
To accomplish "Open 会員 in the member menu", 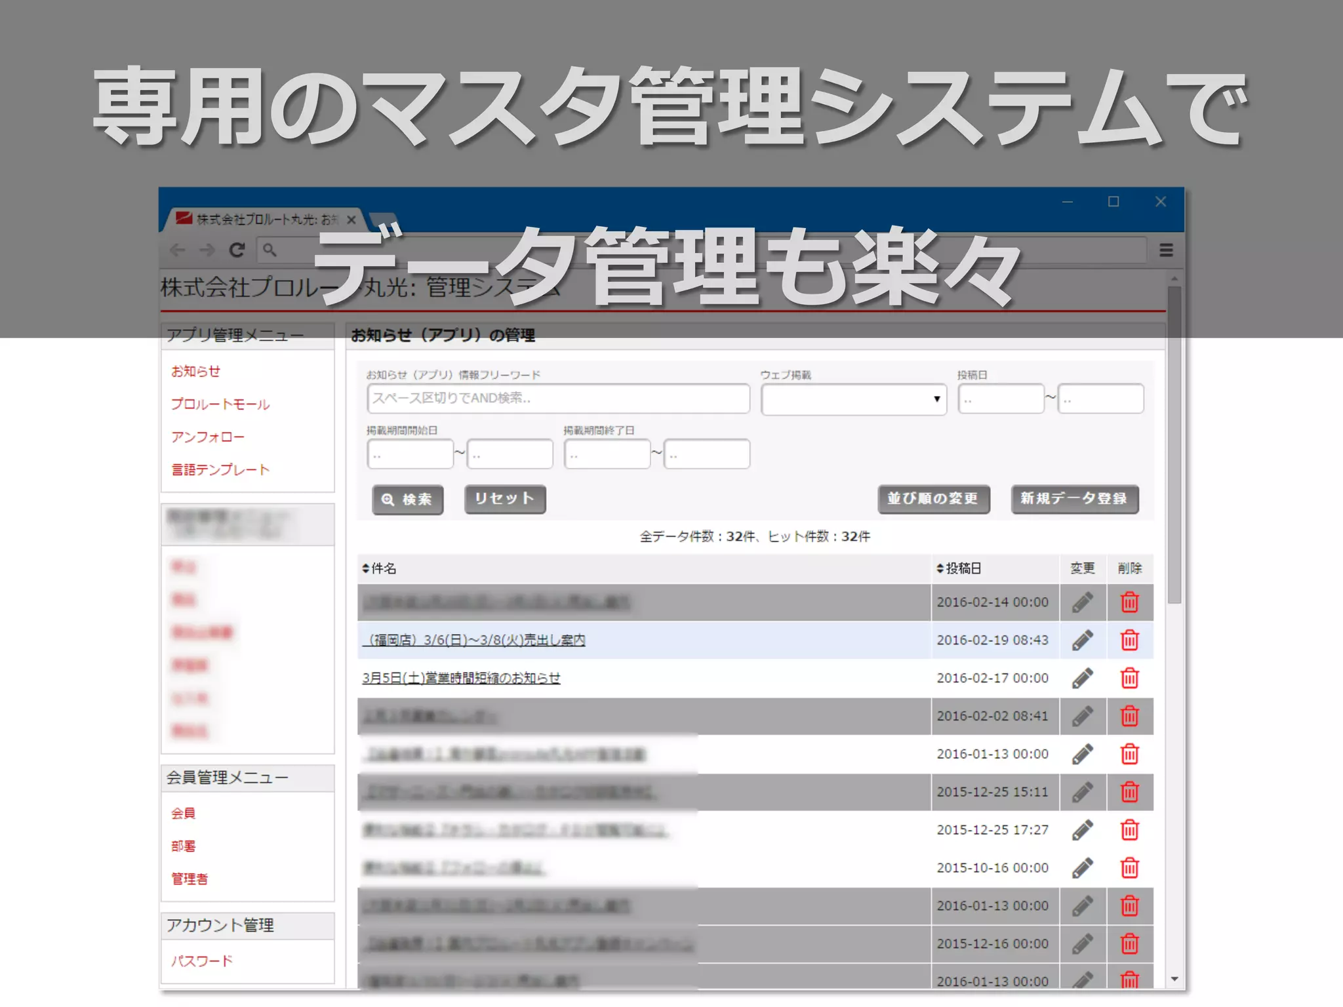I will 183,813.
